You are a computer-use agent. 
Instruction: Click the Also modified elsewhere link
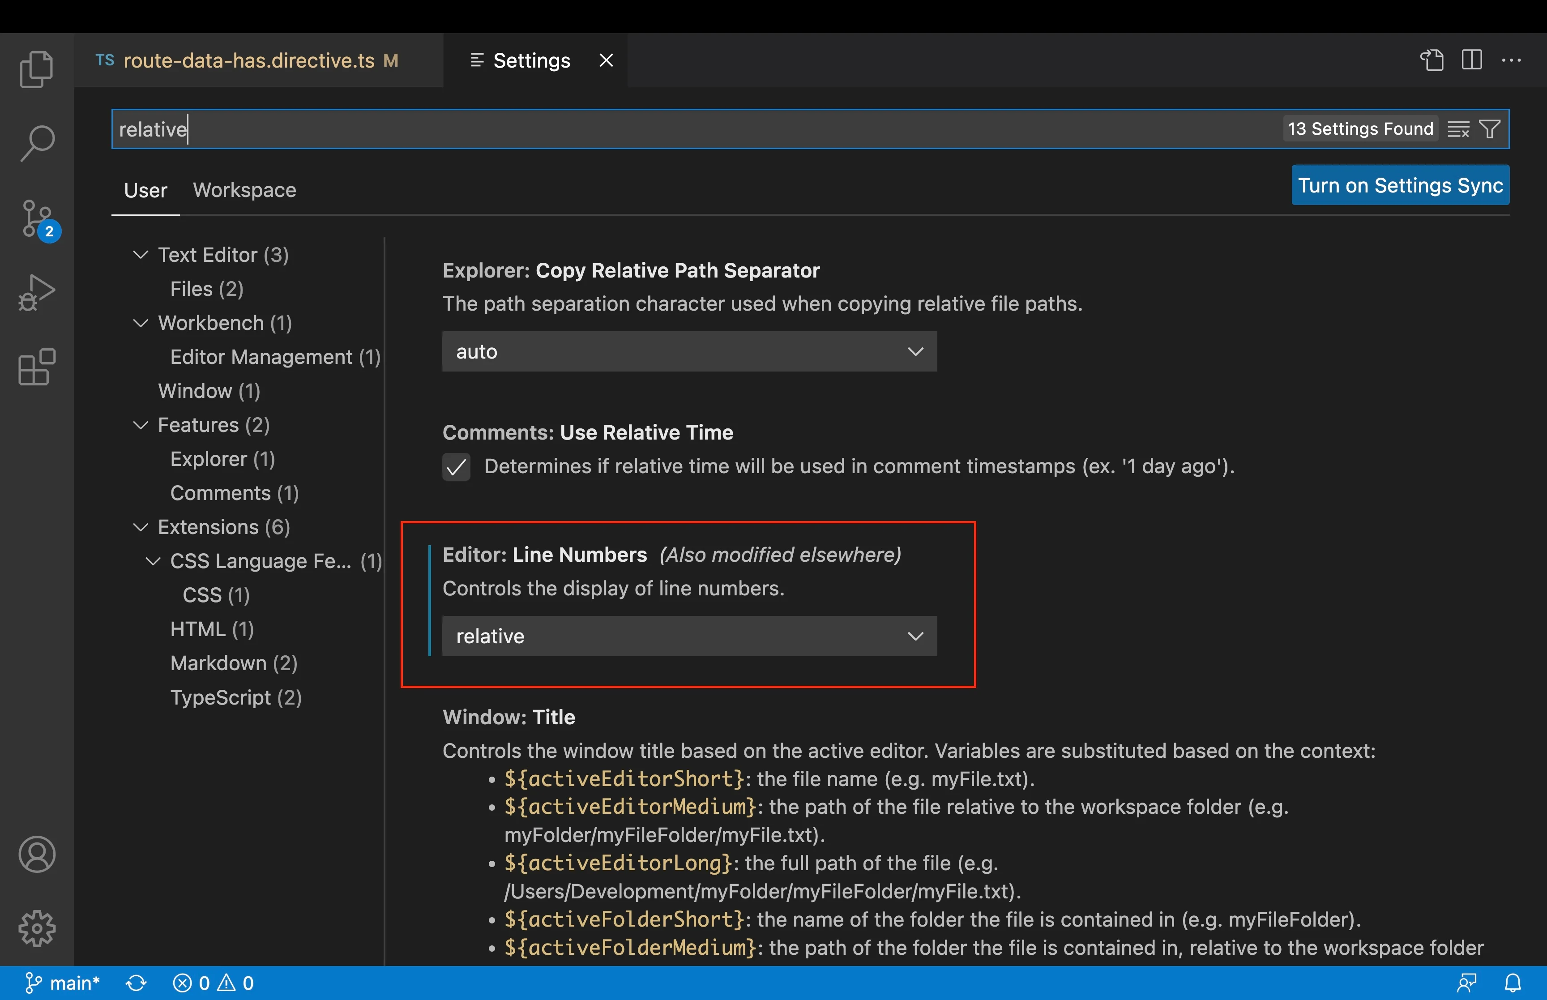pyautogui.click(x=780, y=555)
